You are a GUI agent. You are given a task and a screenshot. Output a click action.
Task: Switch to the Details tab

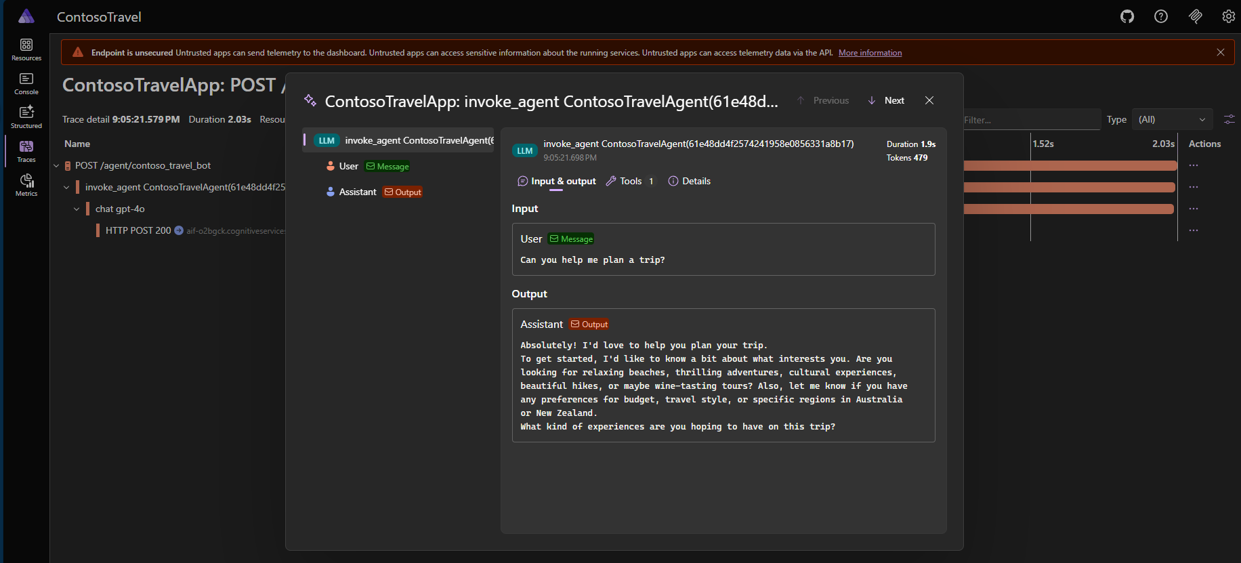690,181
